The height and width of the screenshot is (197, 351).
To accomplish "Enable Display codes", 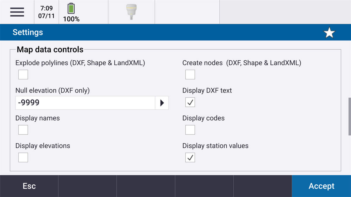I will pos(190,130).
